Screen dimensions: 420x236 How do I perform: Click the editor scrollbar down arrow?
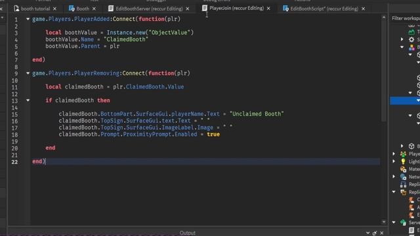[384, 222]
